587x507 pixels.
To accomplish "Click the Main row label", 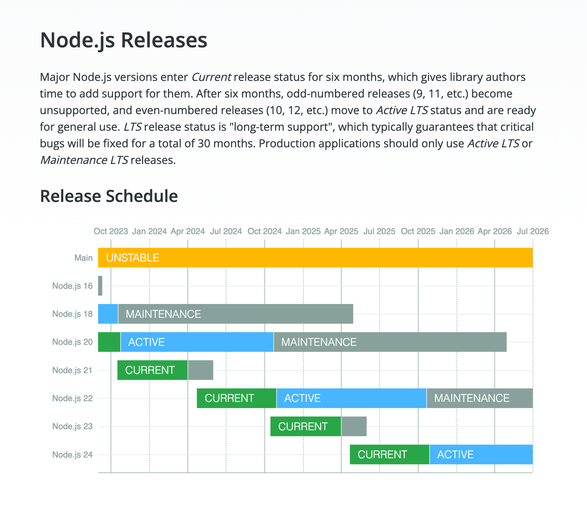I will pyautogui.click(x=84, y=258).
